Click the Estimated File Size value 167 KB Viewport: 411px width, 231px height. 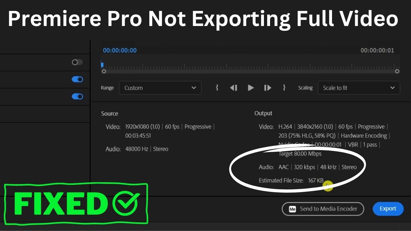pyautogui.click(x=316, y=181)
